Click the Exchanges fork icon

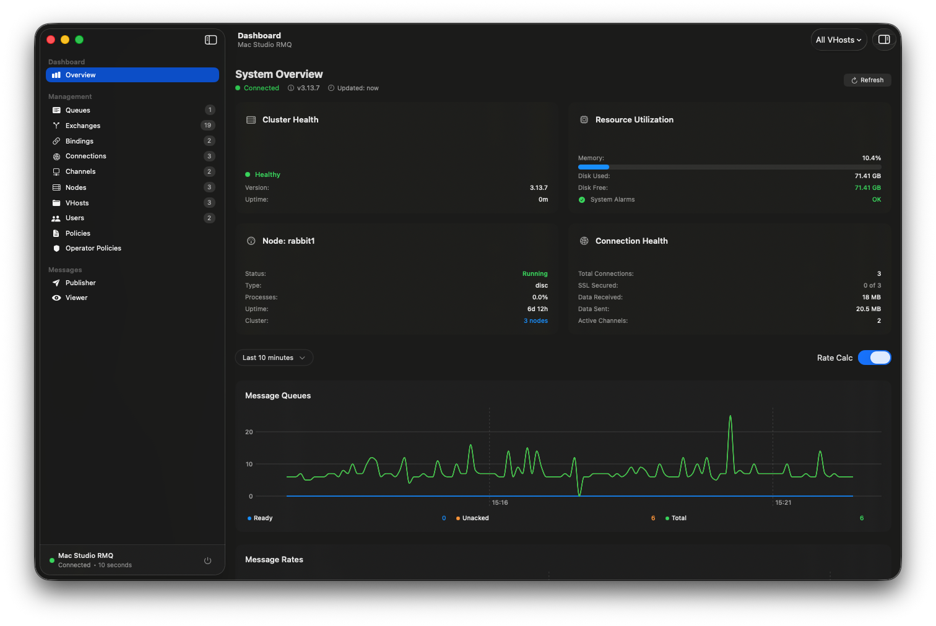tap(56, 126)
